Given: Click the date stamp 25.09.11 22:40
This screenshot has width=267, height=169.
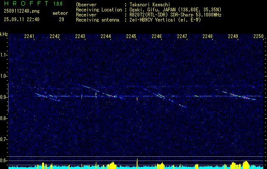Looking at the screenshot, I should point(22,19).
